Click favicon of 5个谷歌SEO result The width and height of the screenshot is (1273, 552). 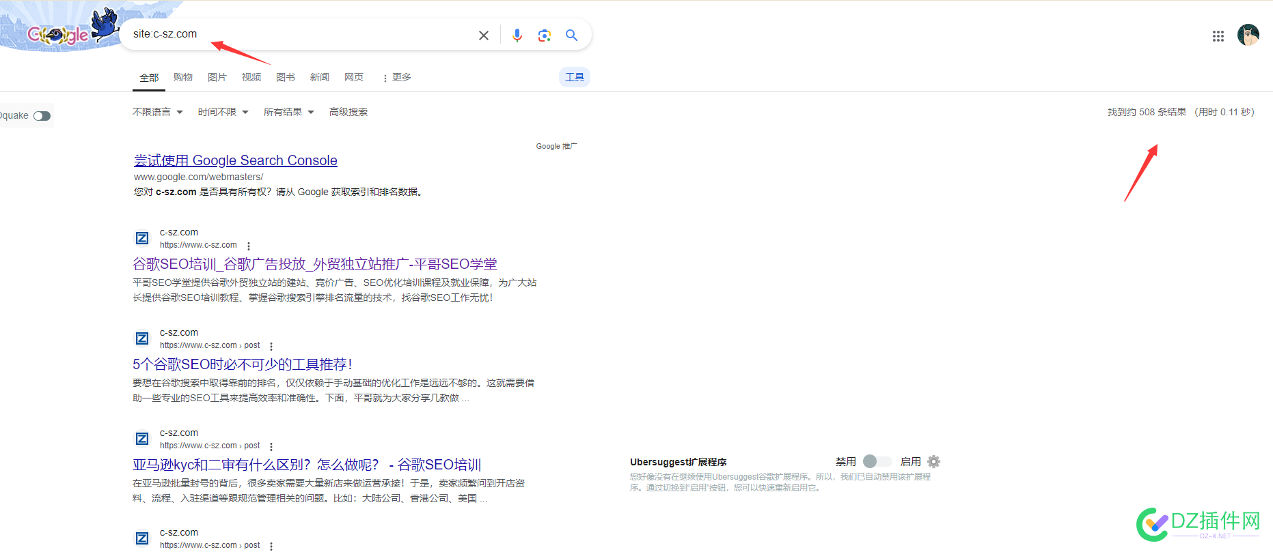click(x=142, y=338)
